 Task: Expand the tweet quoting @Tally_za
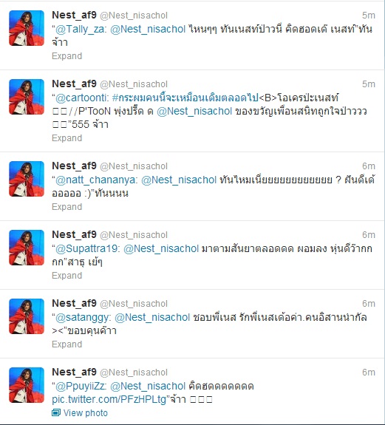[67, 56]
